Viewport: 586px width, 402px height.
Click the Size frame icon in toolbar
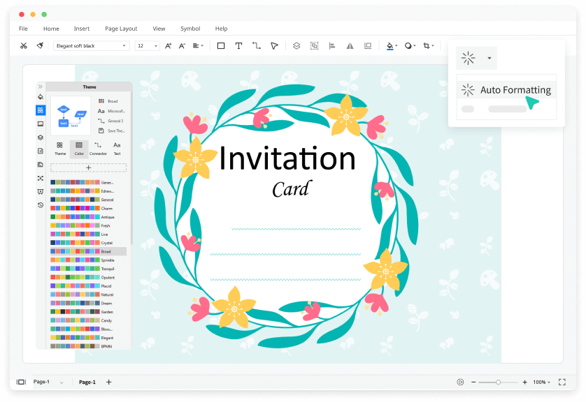(368, 45)
